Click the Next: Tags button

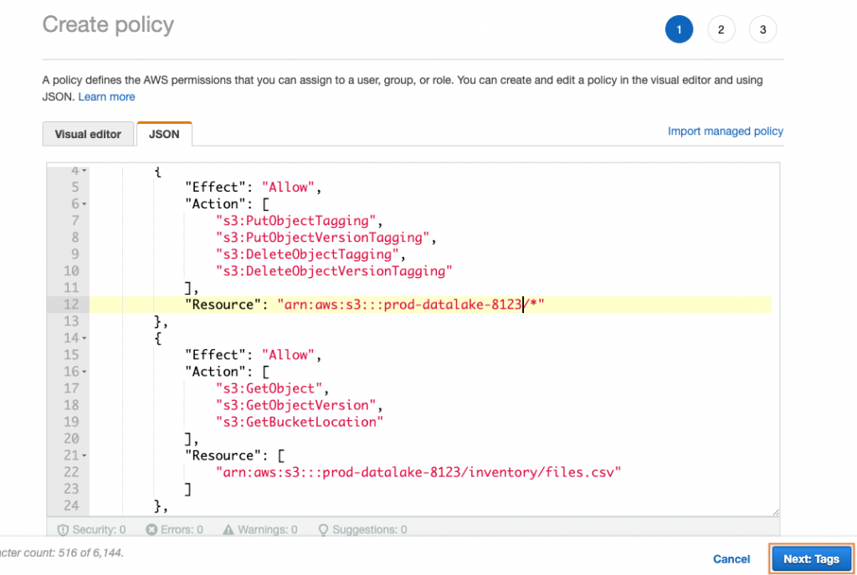pos(810,559)
